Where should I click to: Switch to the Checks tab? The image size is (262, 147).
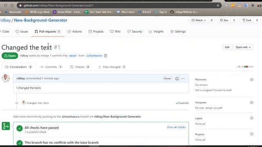pyautogui.click(x=80, y=67)
